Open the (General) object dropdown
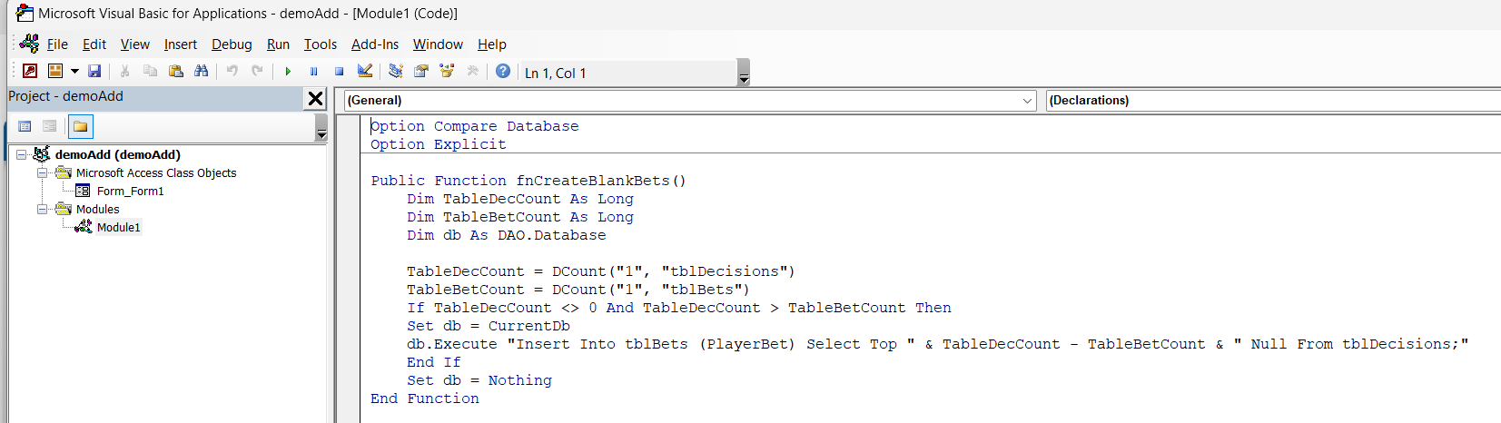Image resolution: width=1501 pixels, height=423 pixels. pos(1027,101)
